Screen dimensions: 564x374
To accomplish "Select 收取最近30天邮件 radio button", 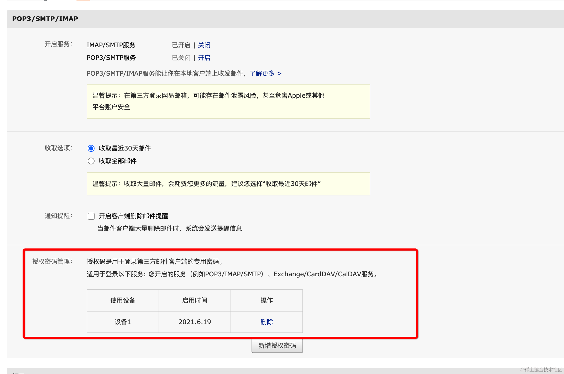I will click(x=91, y=148).
